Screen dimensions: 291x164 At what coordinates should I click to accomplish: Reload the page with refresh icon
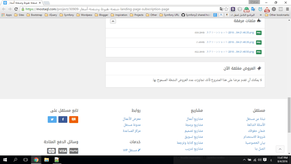pyautogui.click(x=16, y=9)
